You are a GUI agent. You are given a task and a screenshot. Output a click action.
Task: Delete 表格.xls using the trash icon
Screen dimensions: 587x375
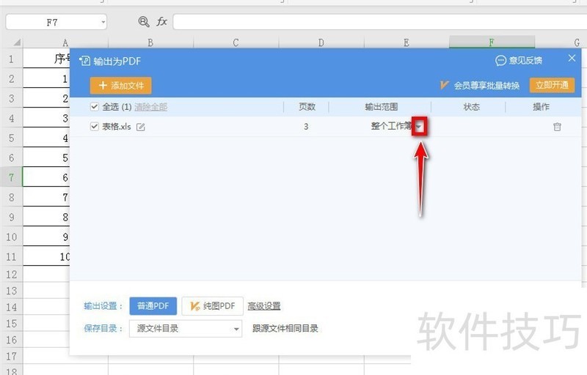pos(557,127)
